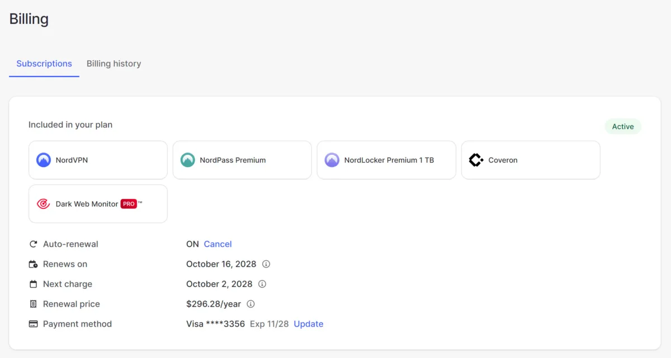Cancel auto-renewal via Cancel link
This screenshot has width=671, height=358.
click(218, 244)
